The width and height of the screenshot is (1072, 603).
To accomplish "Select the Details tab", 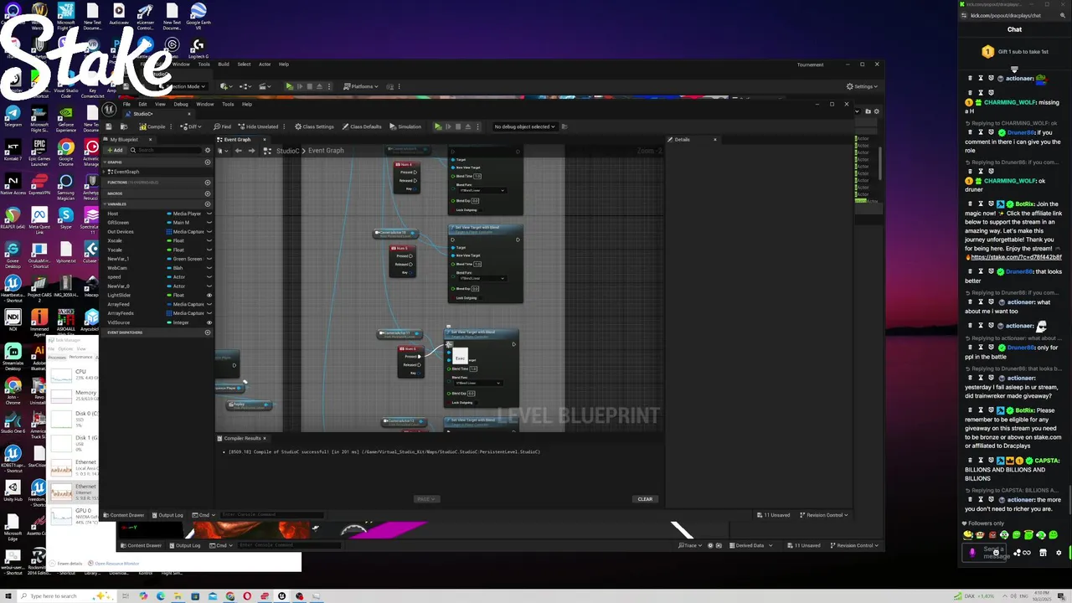I will [682, 139].
